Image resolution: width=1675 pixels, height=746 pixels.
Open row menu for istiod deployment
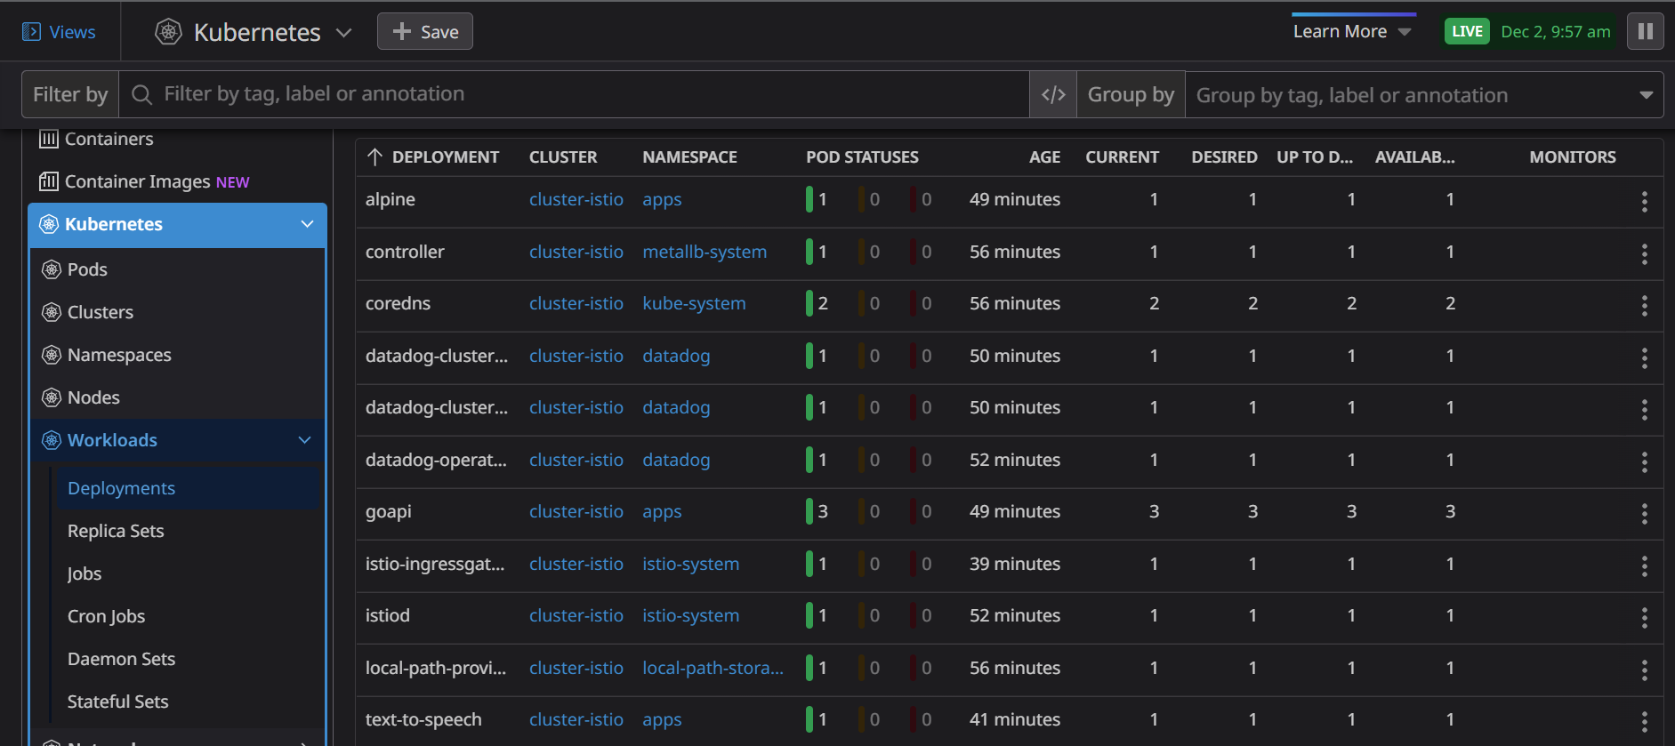pos(1644,618)
